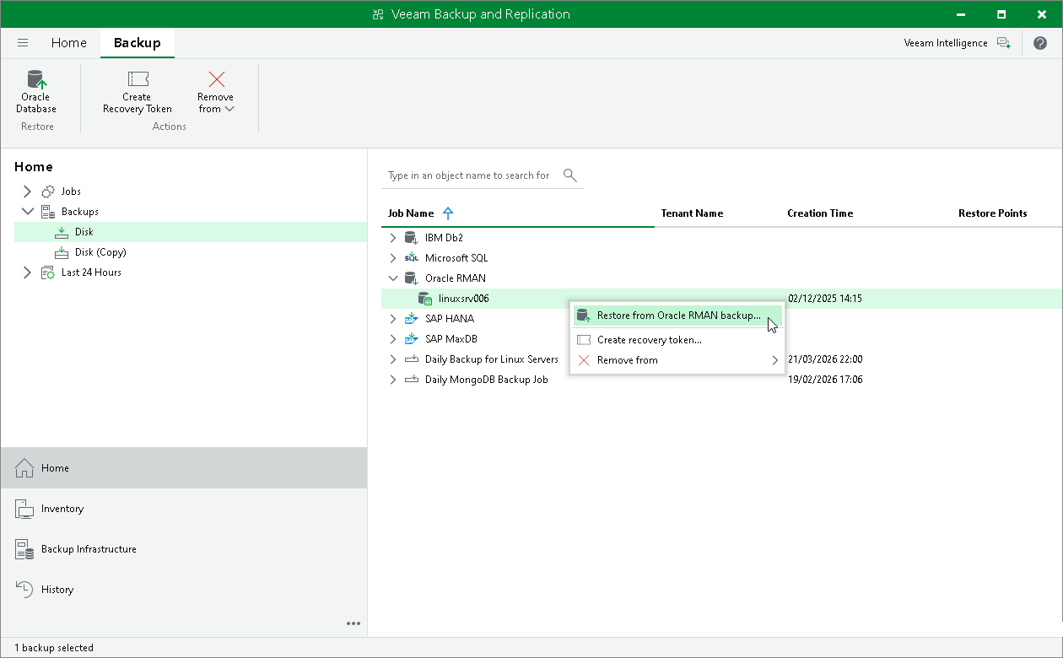Switch to the Home ribbon tab
This screenshot has width=1063, height=658.
tap(69, 43)
